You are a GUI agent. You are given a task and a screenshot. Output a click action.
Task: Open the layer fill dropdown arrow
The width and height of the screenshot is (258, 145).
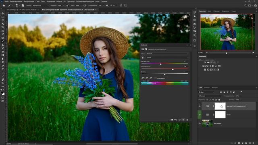241,99
